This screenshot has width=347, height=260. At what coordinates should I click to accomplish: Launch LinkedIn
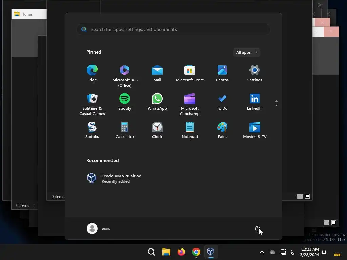tap(255, 102)
